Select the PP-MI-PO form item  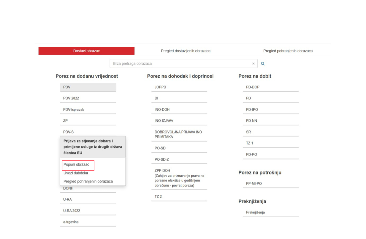tap(270, 184)
